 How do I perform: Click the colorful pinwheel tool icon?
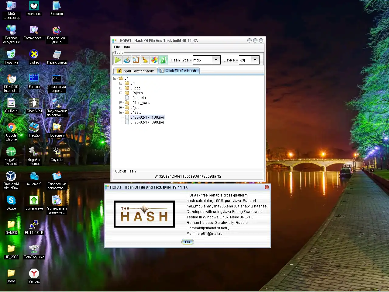154,60
